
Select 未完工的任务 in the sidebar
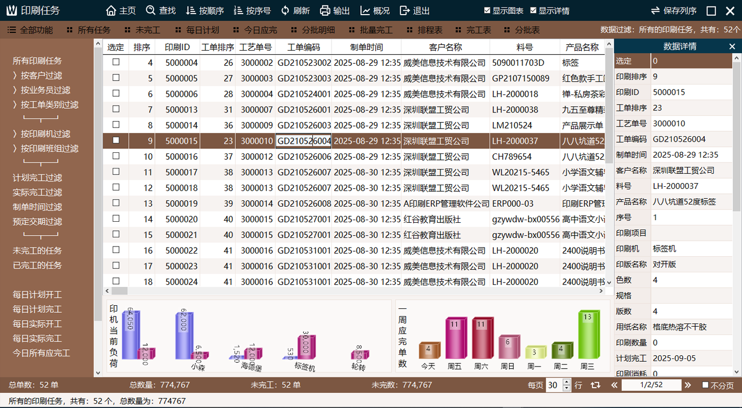tap(37, 251)
